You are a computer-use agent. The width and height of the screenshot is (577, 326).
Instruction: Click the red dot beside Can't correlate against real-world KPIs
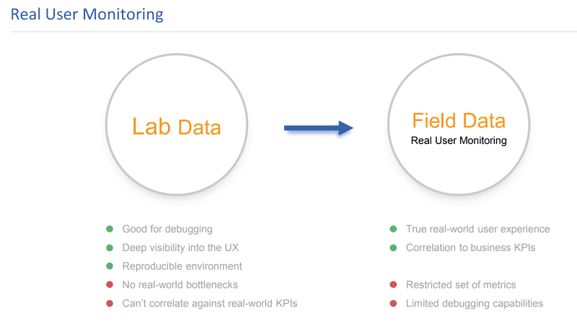pos(110,303)
